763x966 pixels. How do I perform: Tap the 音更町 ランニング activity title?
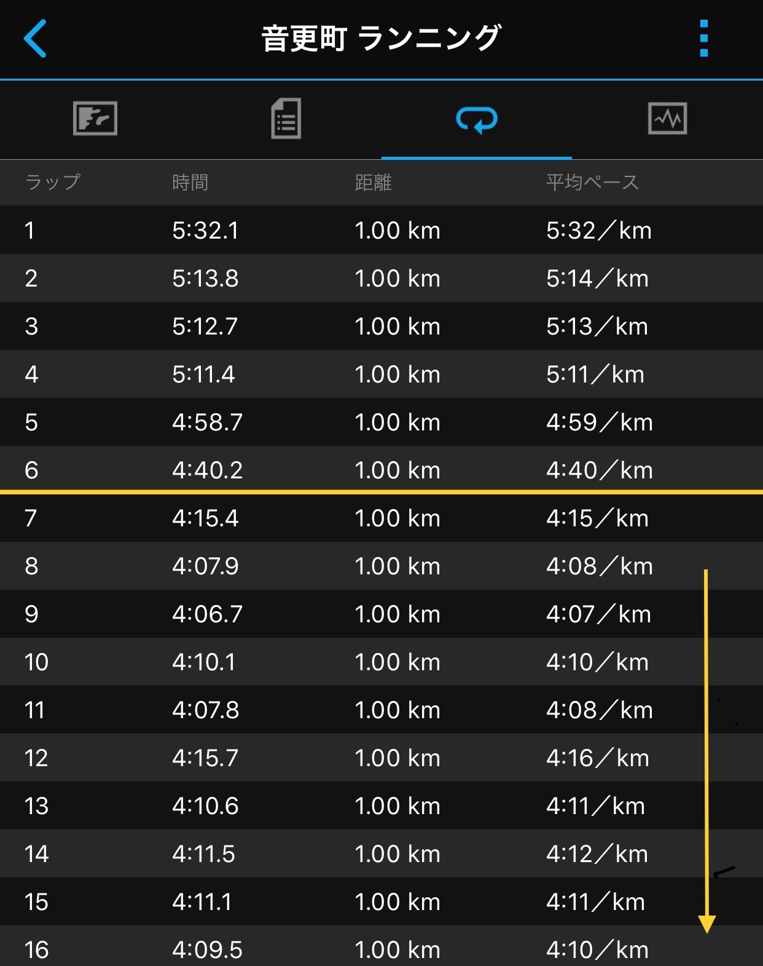[x=381, y=38]
